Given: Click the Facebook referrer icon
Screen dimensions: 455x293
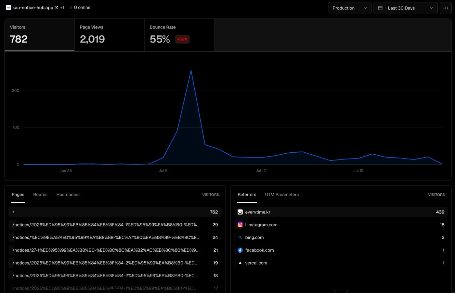Looking at the screenshot, I should [x=240, y=250].
